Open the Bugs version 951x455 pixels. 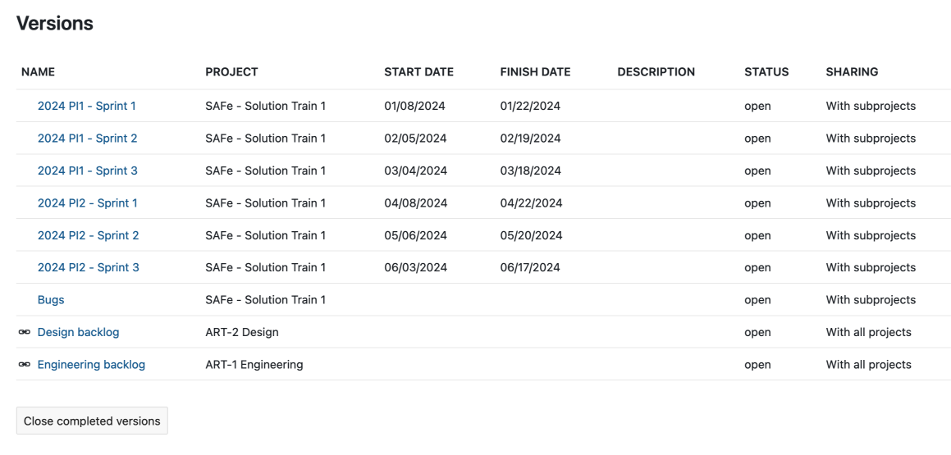[51, 300]
